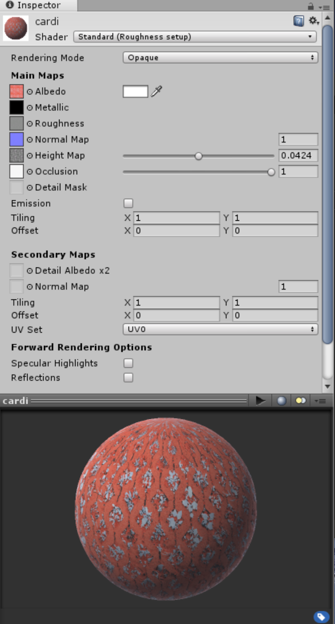Open the asset labels tag icon
335x624 pixels.
click(x=321, y=617)
